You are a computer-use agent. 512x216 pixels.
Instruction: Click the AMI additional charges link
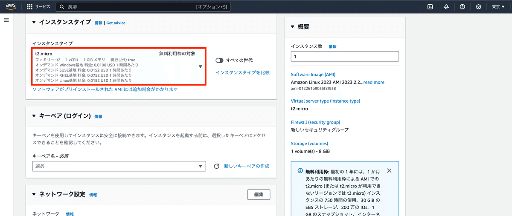[x=105, y=89]
